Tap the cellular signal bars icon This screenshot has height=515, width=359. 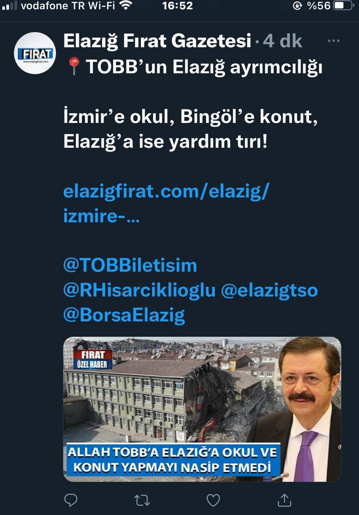(9, 6)
